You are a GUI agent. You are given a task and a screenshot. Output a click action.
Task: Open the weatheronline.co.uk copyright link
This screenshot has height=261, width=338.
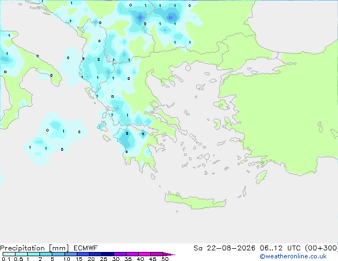click(x=293, y=256)
